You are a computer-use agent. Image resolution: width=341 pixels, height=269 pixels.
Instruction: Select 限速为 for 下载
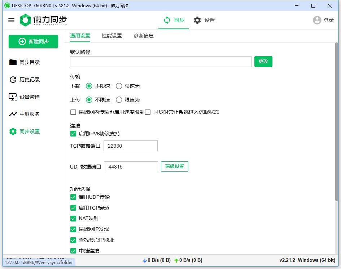click(x=119, y=86)
